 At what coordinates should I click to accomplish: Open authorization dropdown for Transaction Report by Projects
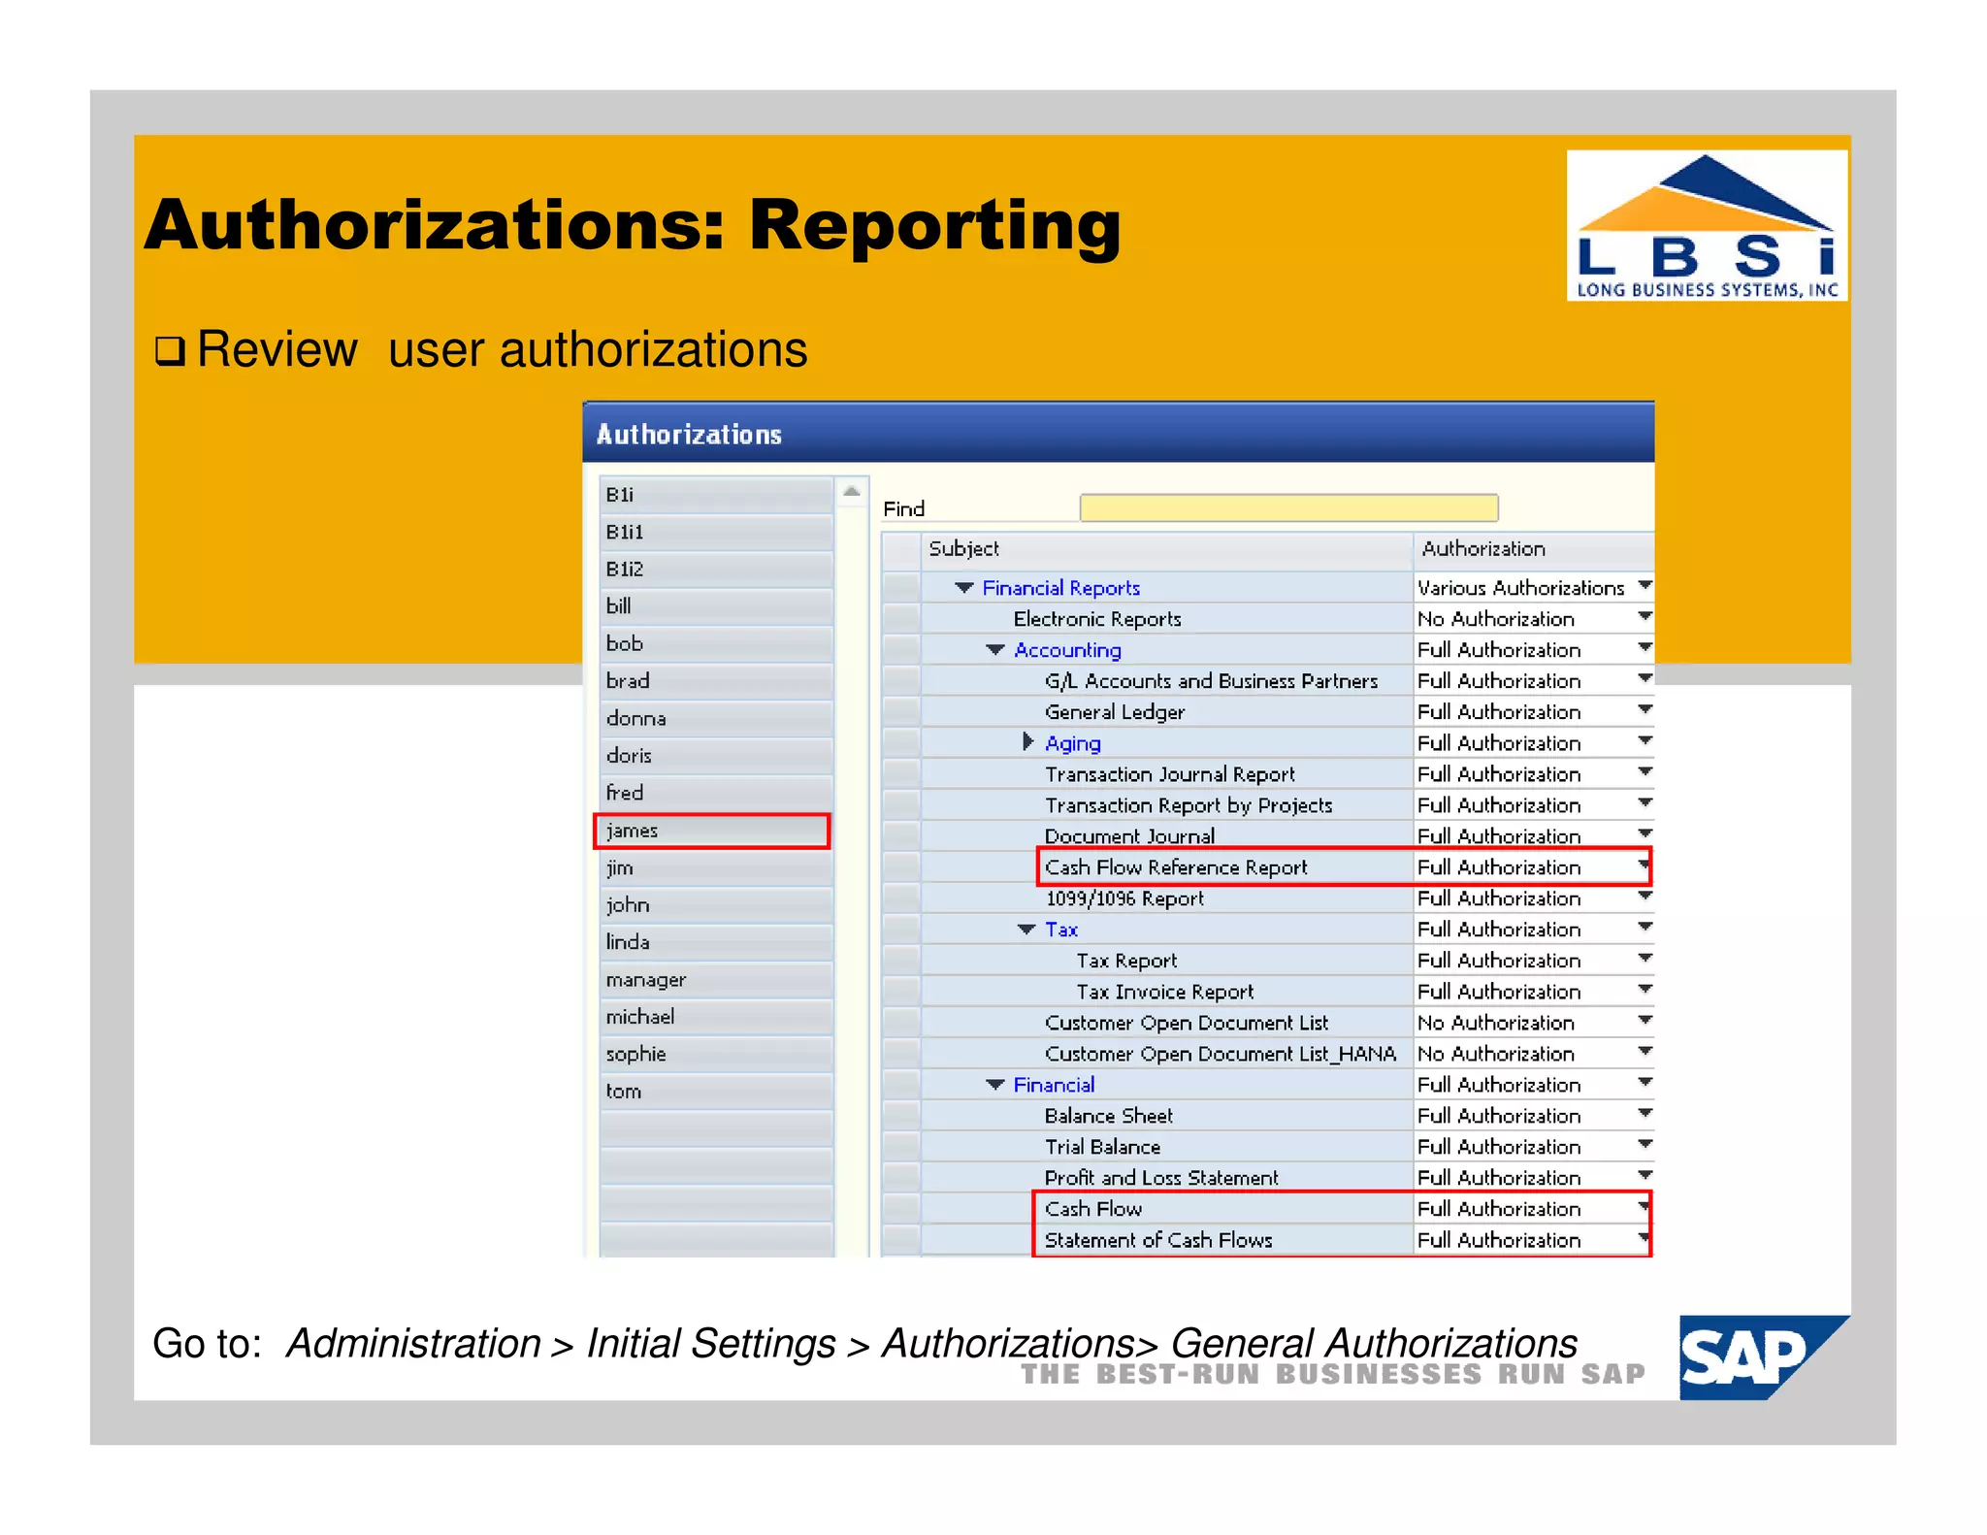1645,803
